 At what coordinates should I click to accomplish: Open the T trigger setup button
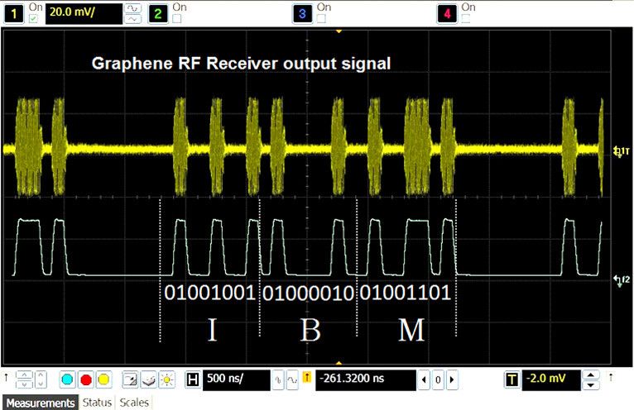(x=512, y=379)
